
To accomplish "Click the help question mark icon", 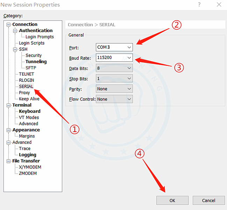I will 199,5.
